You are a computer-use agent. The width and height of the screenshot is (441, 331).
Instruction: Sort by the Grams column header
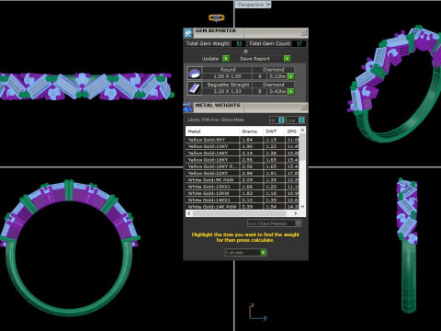coord(251,131)
